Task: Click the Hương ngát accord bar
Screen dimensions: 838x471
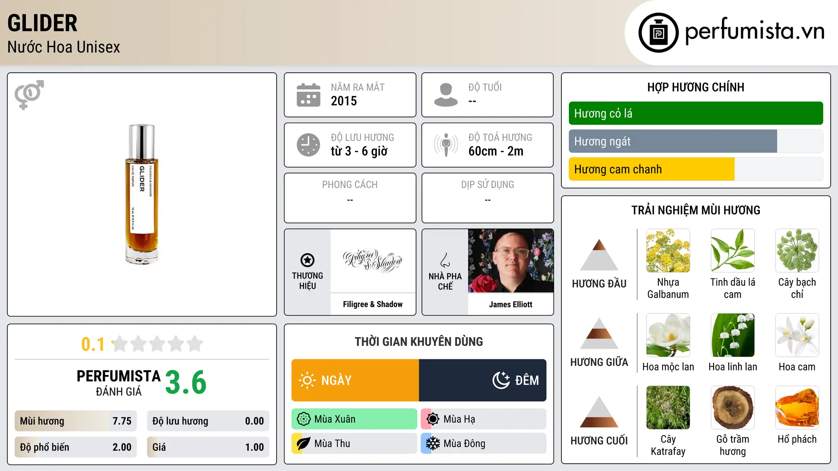Action: tap(696, 141)
